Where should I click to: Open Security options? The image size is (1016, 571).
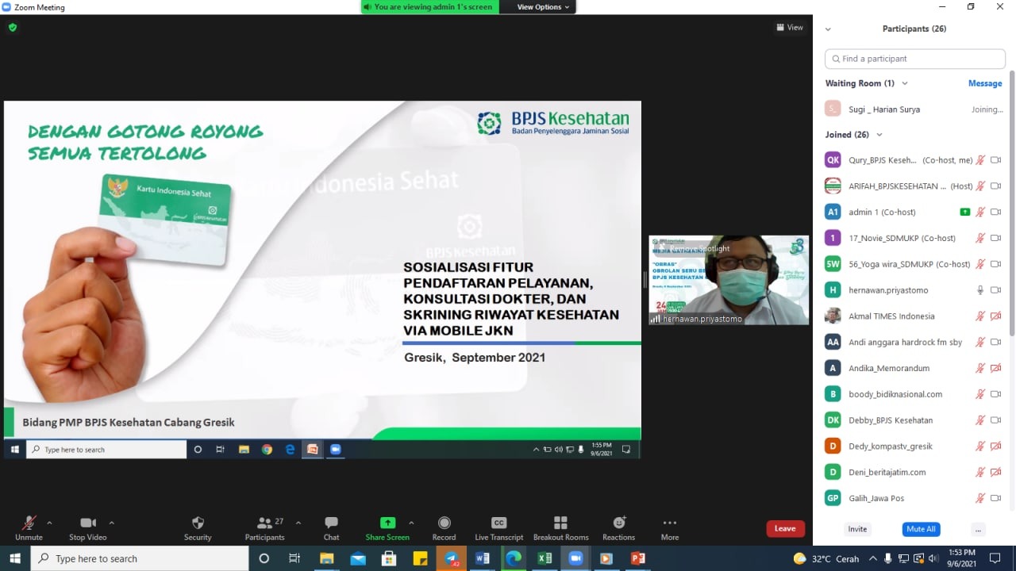click(x=198, y=527)
